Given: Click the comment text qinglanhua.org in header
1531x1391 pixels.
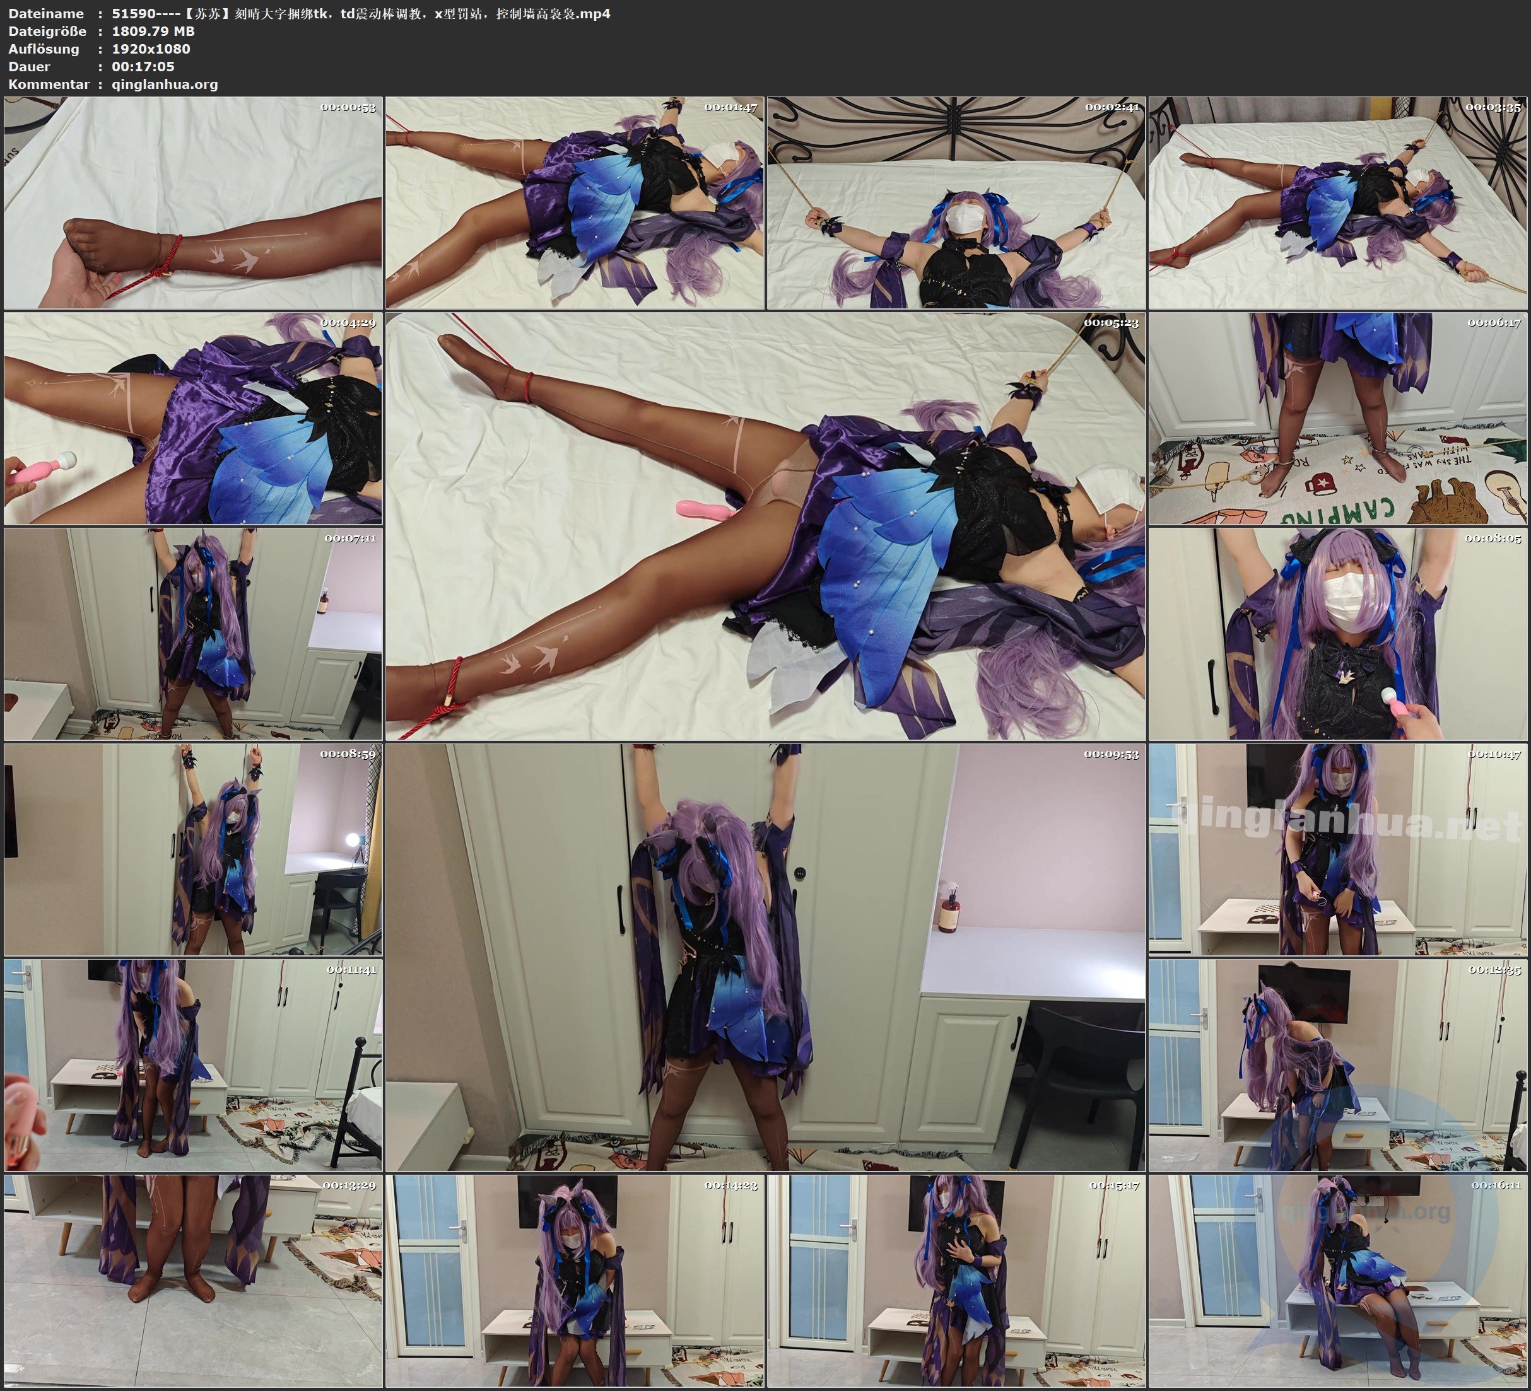Looking at the screenshot, I should pos(165,84).
